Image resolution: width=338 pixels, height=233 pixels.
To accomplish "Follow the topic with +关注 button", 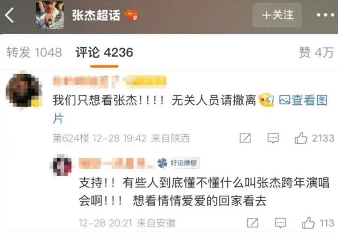I will (x=277, y=15).
